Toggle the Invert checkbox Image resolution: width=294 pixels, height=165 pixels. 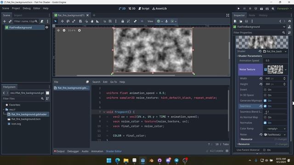pyautogui.click(x=265, y=90)
